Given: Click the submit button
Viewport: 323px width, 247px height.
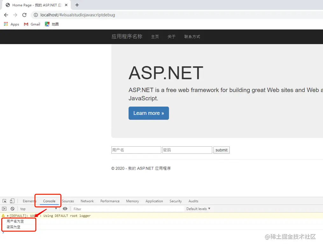Looking at the screenshot, I should [221, 150].
